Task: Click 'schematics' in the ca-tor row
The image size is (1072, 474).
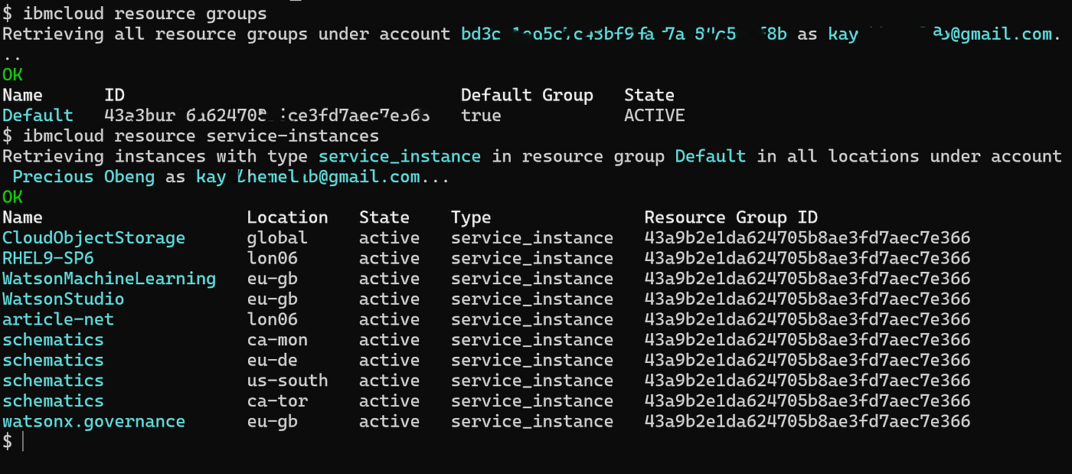Action: [x=53, y=400]
